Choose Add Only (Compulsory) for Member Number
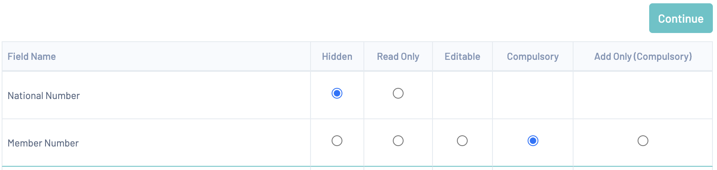 pos(643,141)
